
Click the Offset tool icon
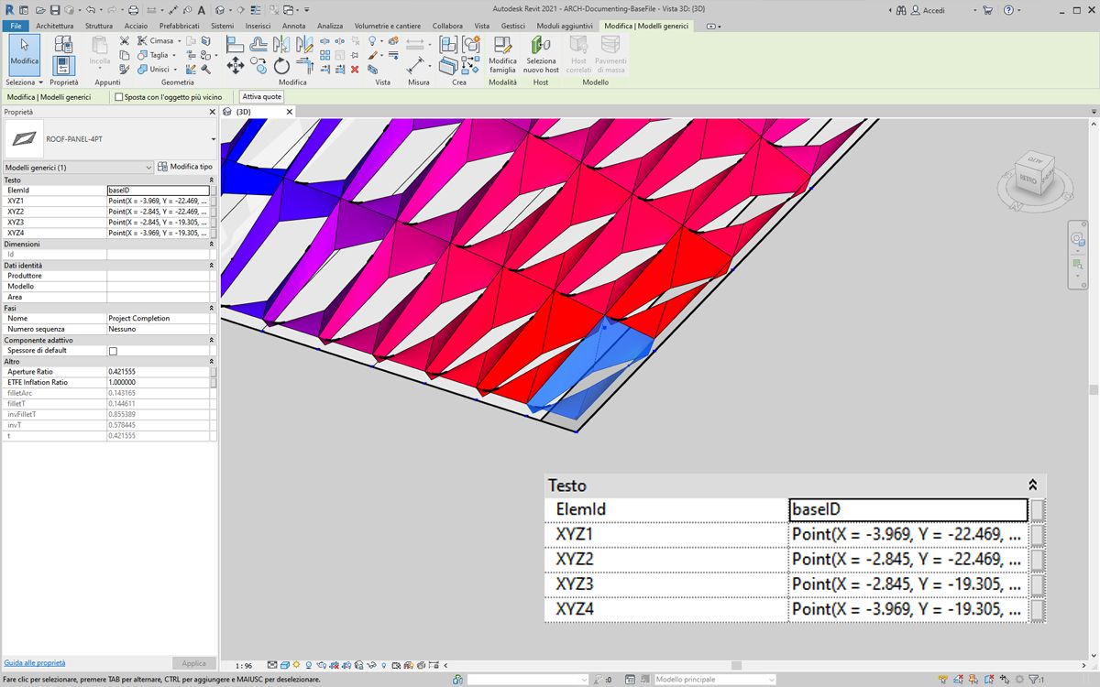(x=258, y=43)
